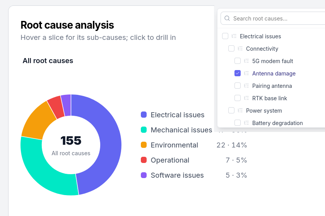Viewport: 325px width, 216px height.
Task: Select the Connectivity tree label
Action: point(262,49)
